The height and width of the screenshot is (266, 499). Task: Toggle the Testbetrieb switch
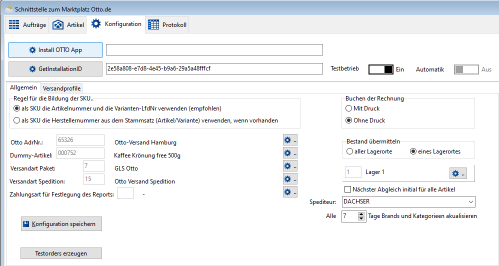tap(380, 69)
